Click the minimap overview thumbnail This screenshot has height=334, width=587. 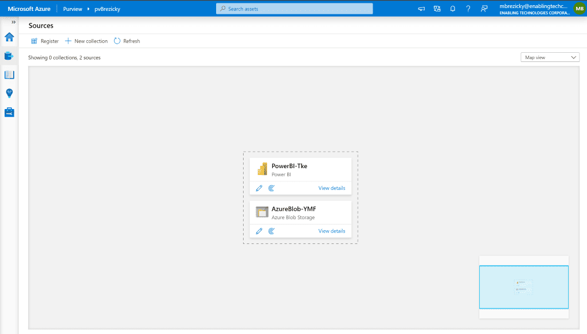[524, 287]
